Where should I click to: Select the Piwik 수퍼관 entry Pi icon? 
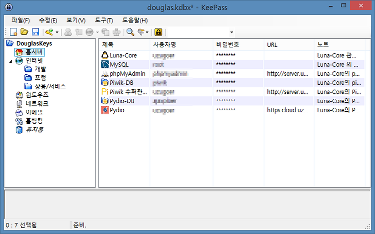tap(105, 92)
